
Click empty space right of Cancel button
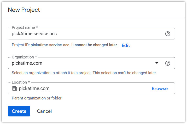[118, 111]
